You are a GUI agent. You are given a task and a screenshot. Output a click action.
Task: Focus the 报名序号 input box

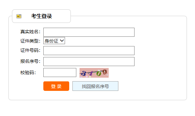pyautogui.click(x=89, y=62)
